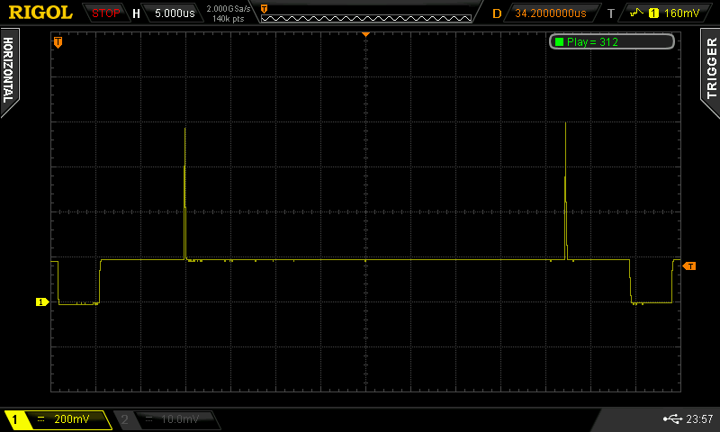Select the 160mV trigger level readout
The height and width of the screenshot is (432, 720).
point(680,13)
